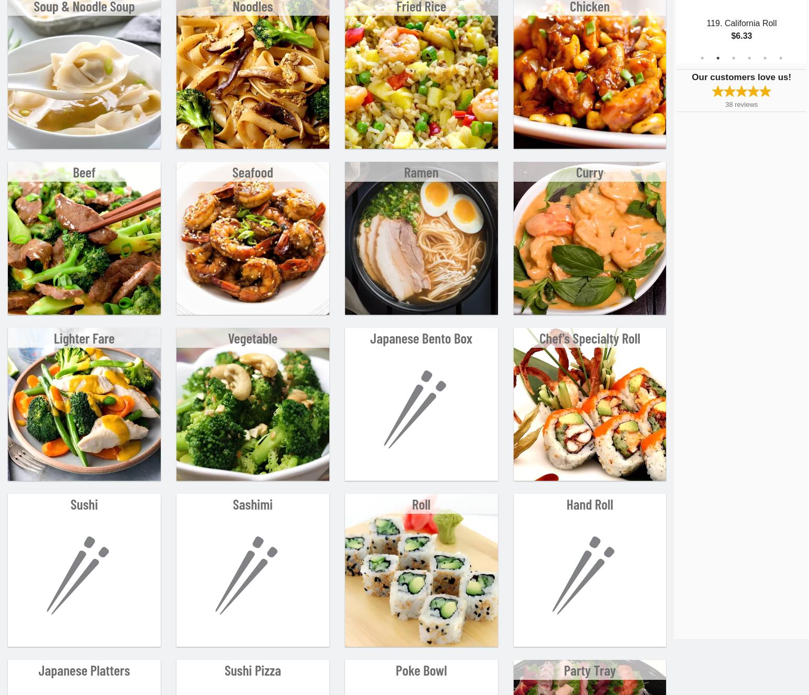
Task: Open the Roll category tile
Action: pos(422,570)
